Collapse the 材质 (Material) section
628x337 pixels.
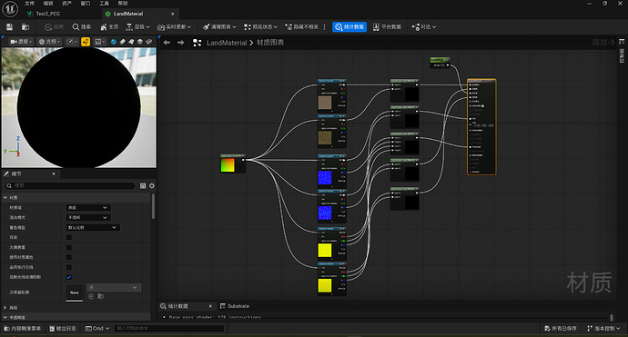[5, 197]
